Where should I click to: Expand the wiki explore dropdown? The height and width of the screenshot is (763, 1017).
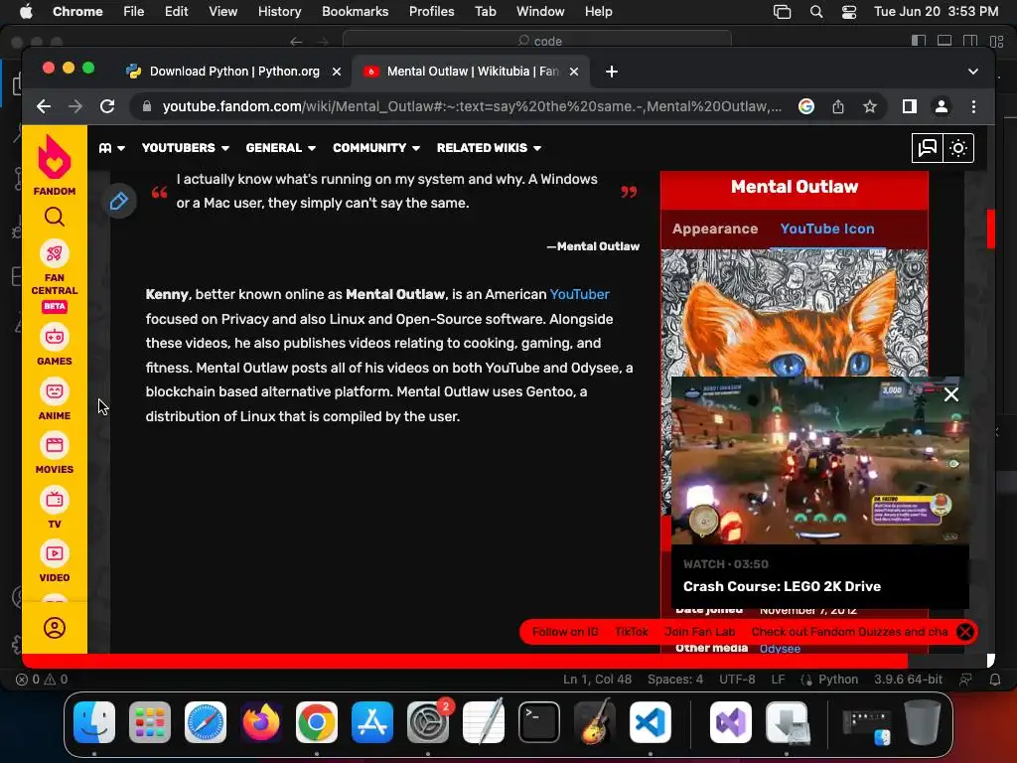[111, 148]
